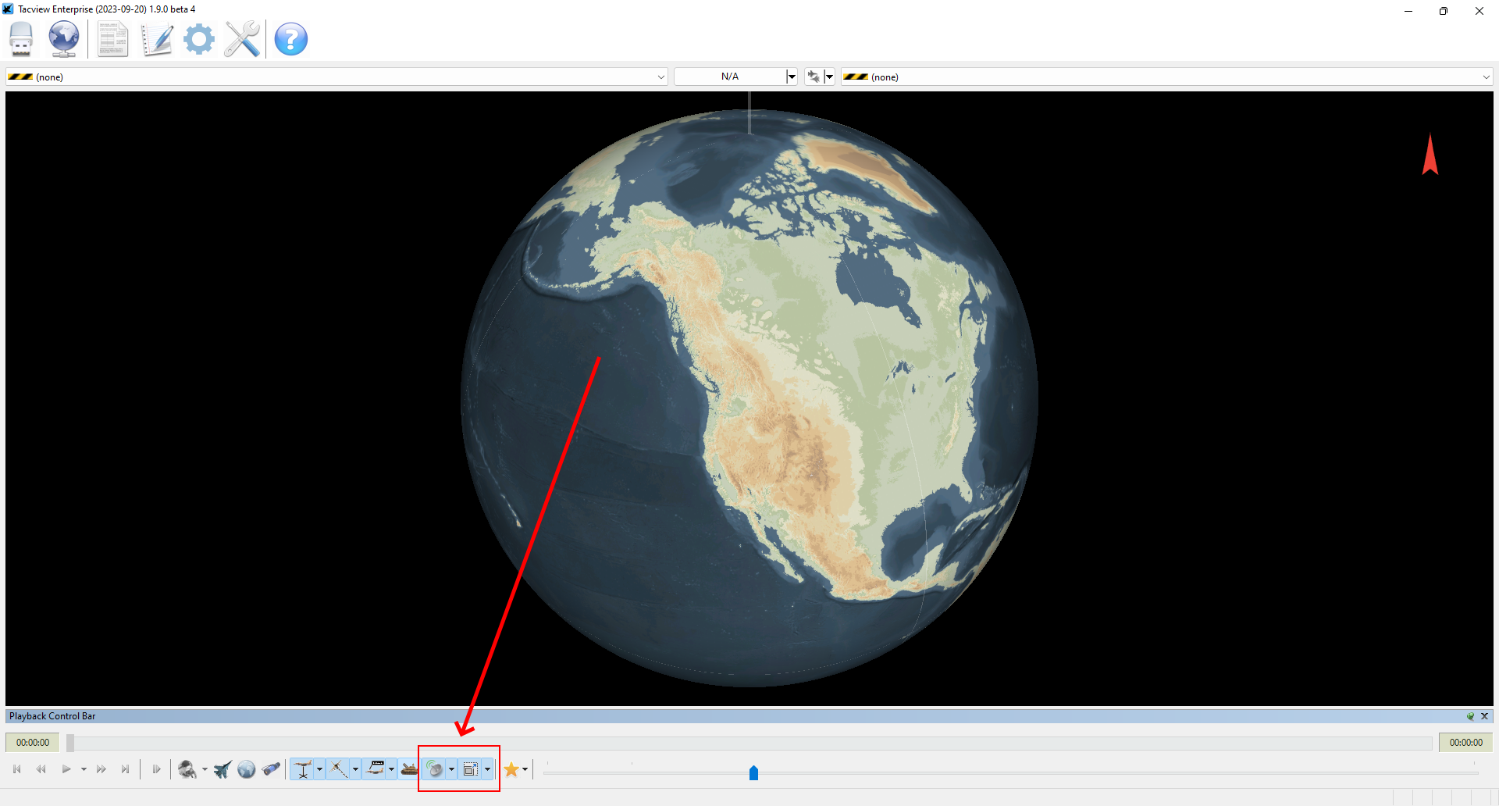Close the Playback Control Bar panel
The width and height of the screenshot is (1499, 806).
tap(1485, 716)
